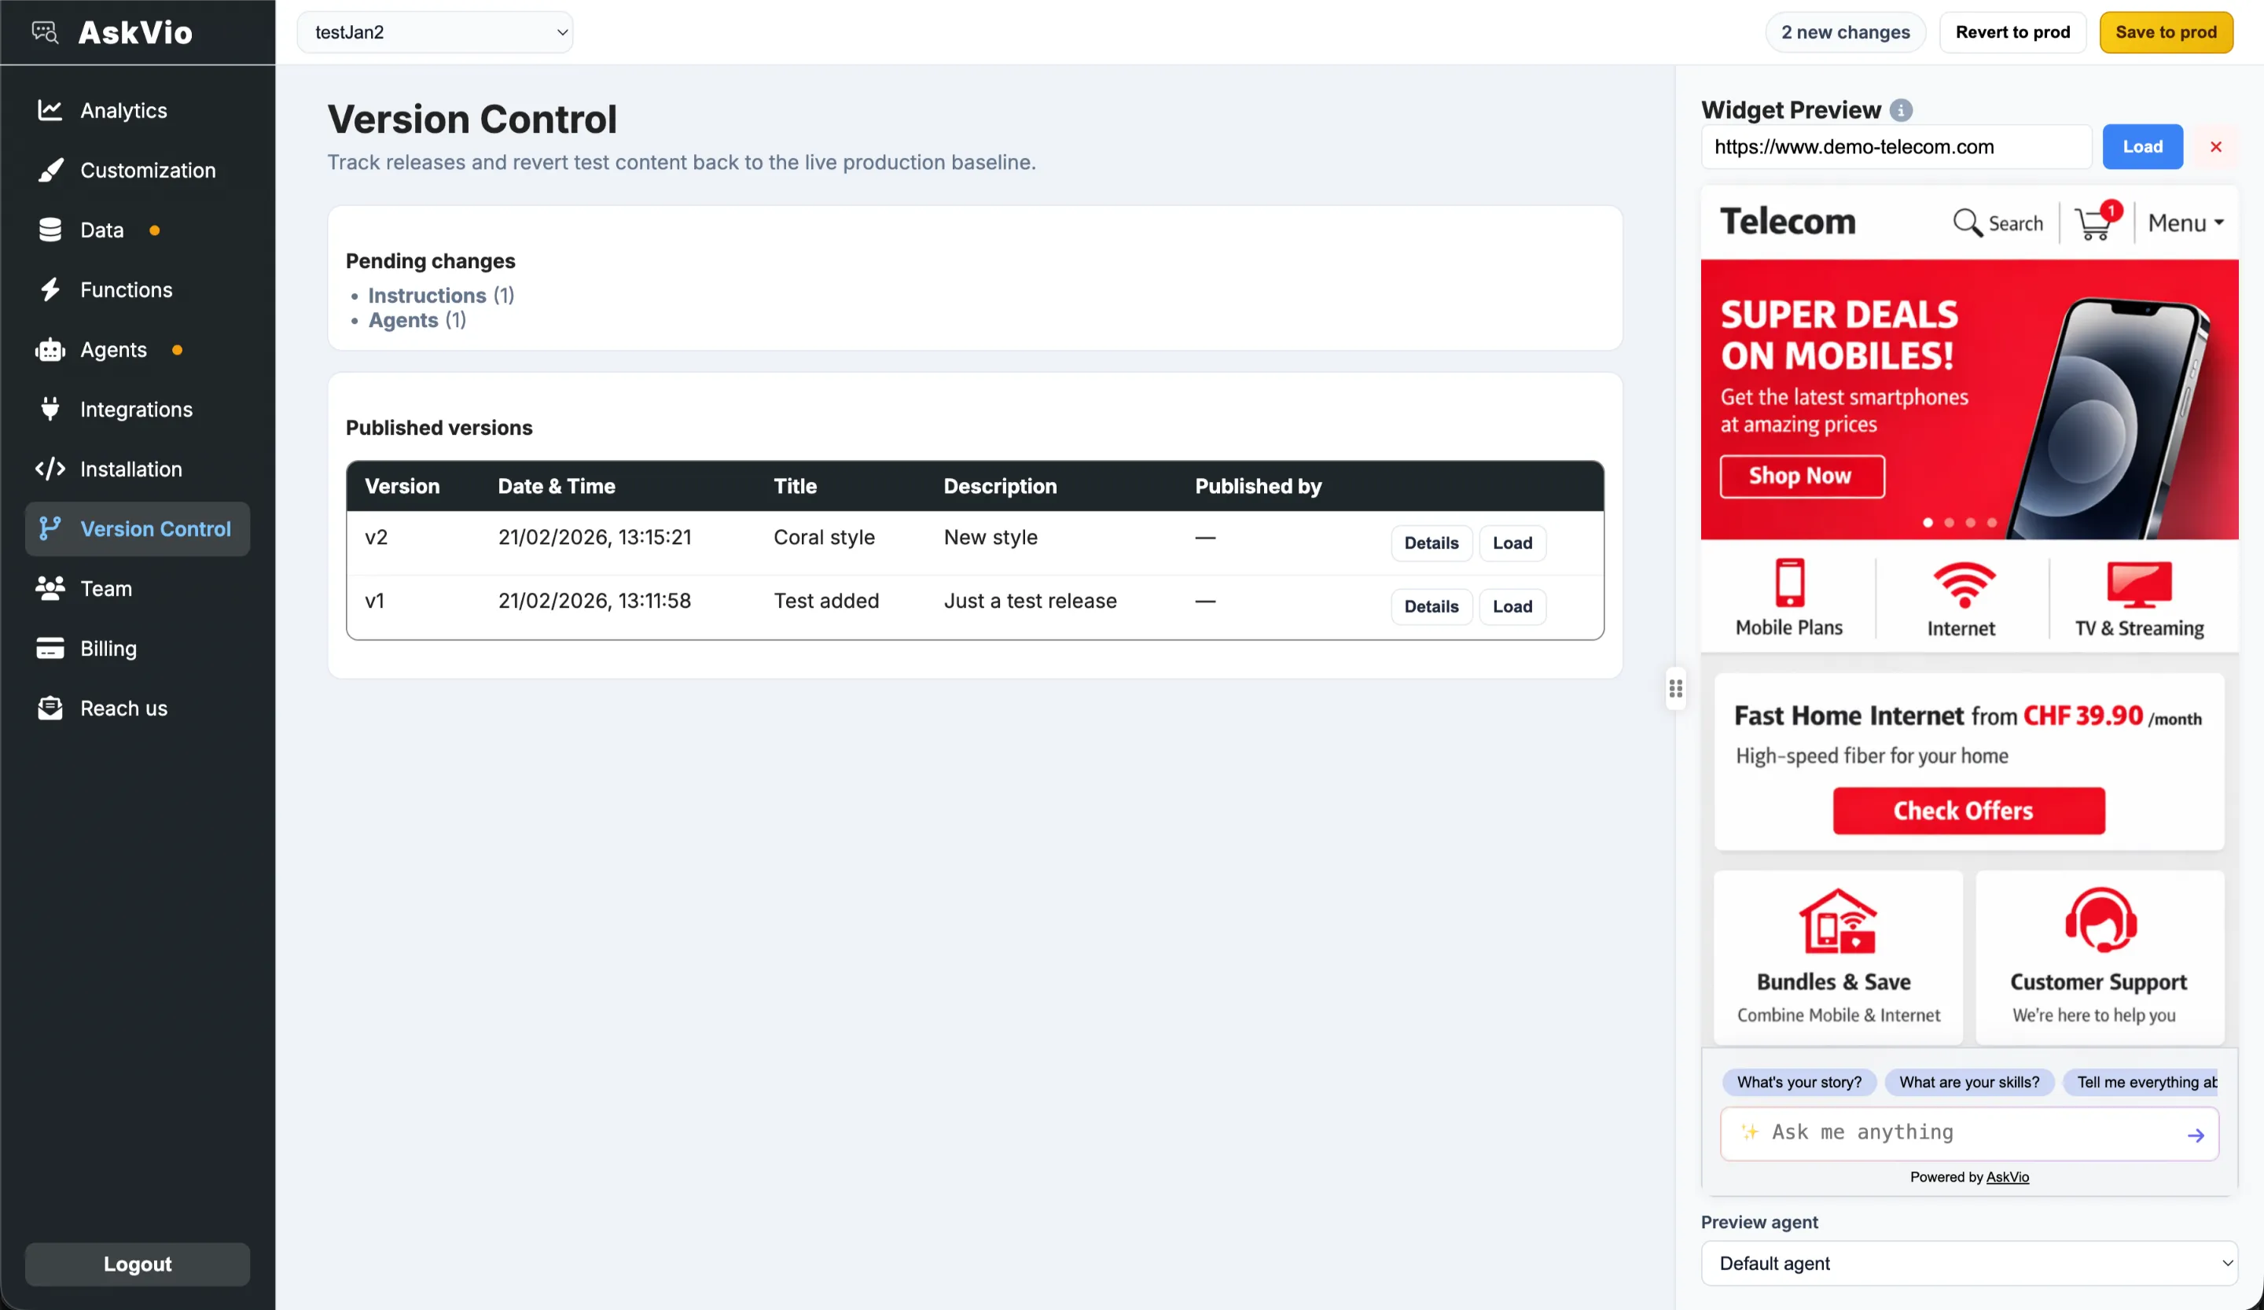This screenshot has height=1310, width=2264.
Task: Click the Logout button
Action: [x=138, y=1264]
